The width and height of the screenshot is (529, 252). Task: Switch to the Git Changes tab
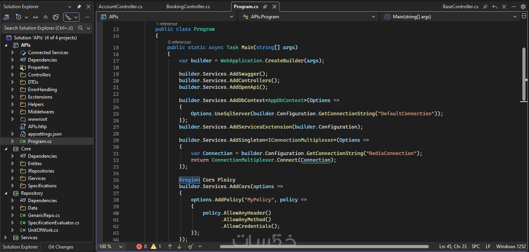[x=60, y=247]
